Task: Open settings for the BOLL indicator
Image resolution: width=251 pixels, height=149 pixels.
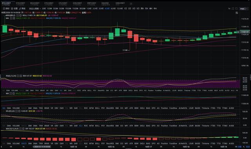Action: click(18, 16)
